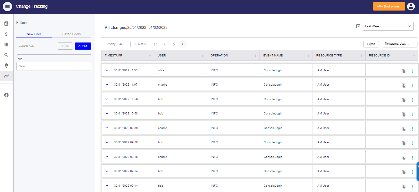Sort by the Resource Type column arrow
This screenshot has width=419, height=192.
pyautogui.click(x=361, y=56)
